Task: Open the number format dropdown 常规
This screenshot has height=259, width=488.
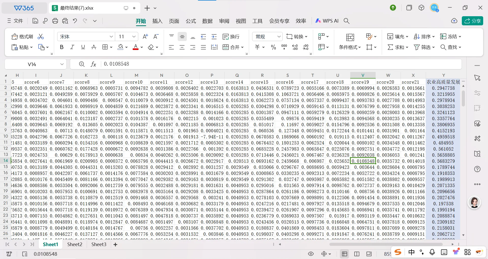Action: pyautogui.click(x=279, y=37)
